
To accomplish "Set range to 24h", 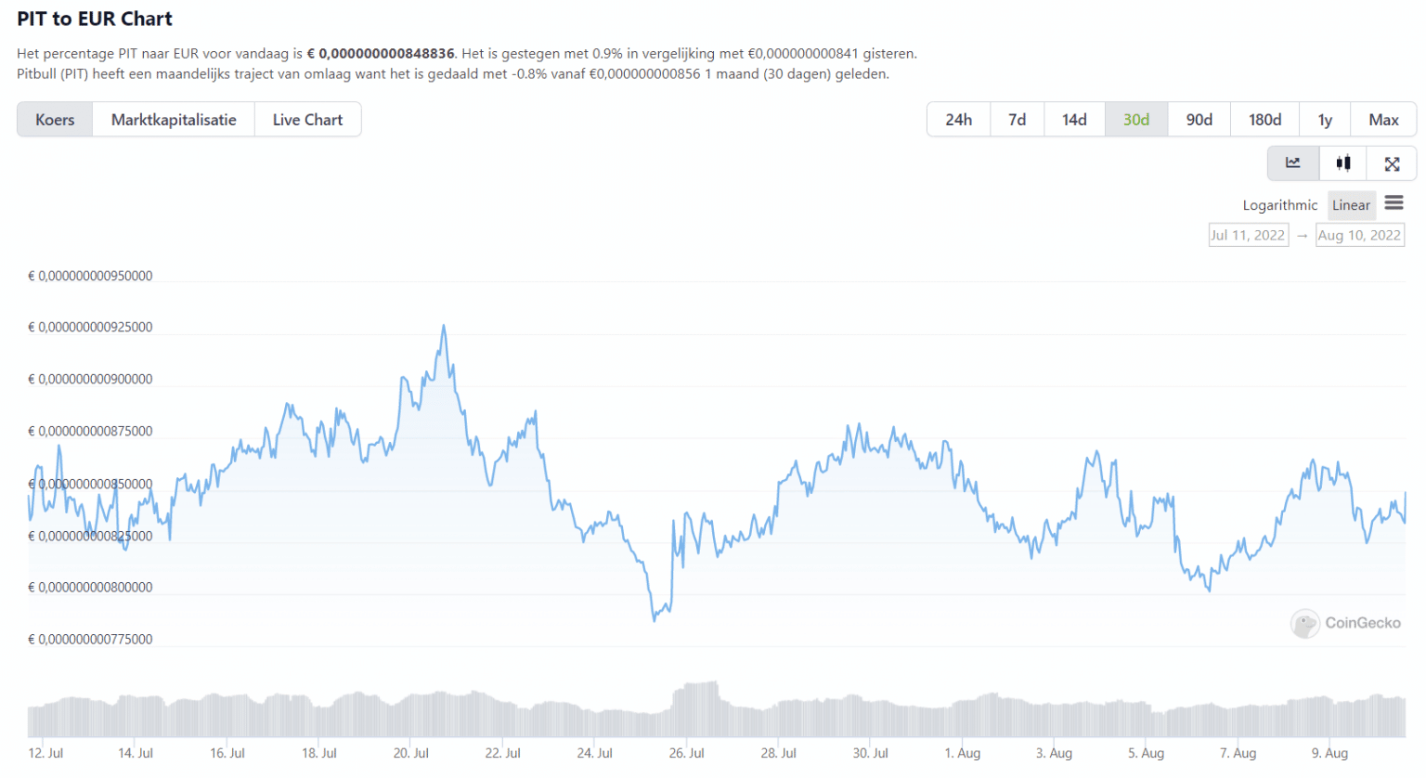I will [959, 120].
